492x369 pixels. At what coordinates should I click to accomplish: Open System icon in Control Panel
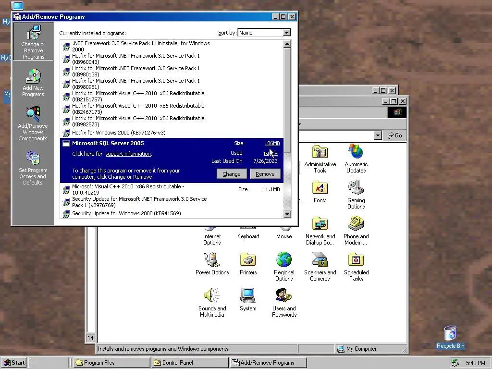pos(248,300)
